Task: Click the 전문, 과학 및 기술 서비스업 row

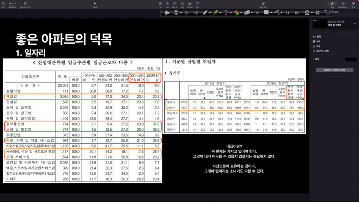Action: point(83,140)
